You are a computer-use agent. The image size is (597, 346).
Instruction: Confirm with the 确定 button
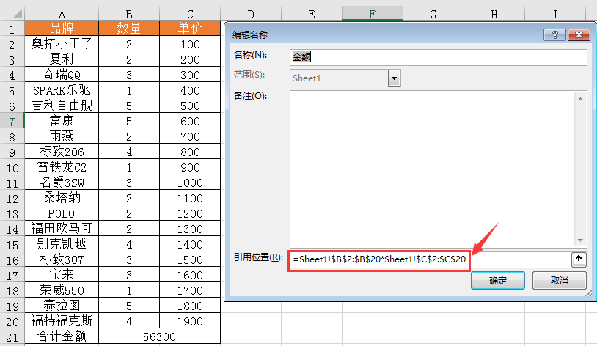coord(498,281)
